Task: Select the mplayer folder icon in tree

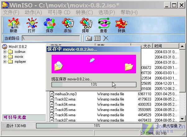Action: (x=11, y=62)
